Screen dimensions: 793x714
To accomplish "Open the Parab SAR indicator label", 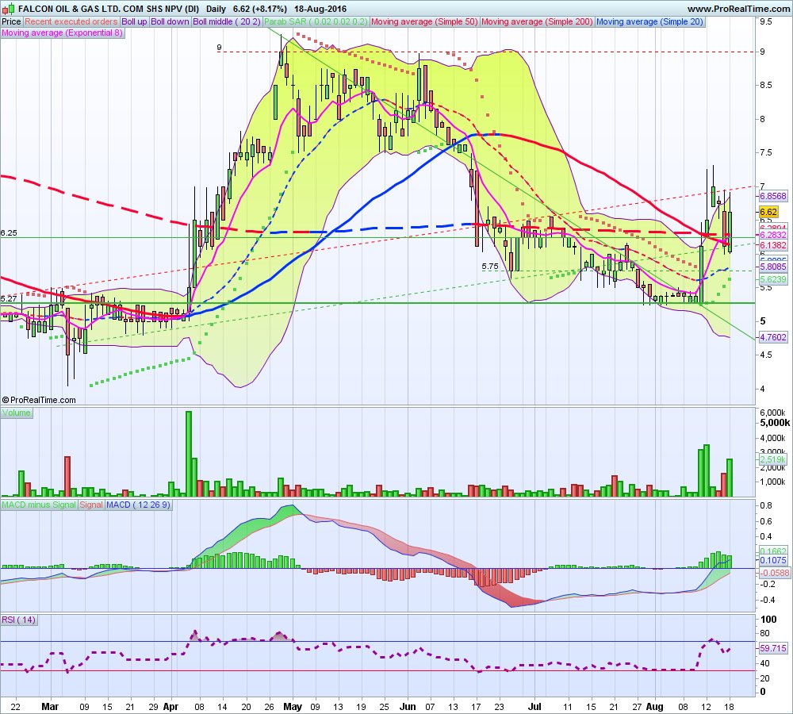I will pyautogui.click(x=316, y=21).
